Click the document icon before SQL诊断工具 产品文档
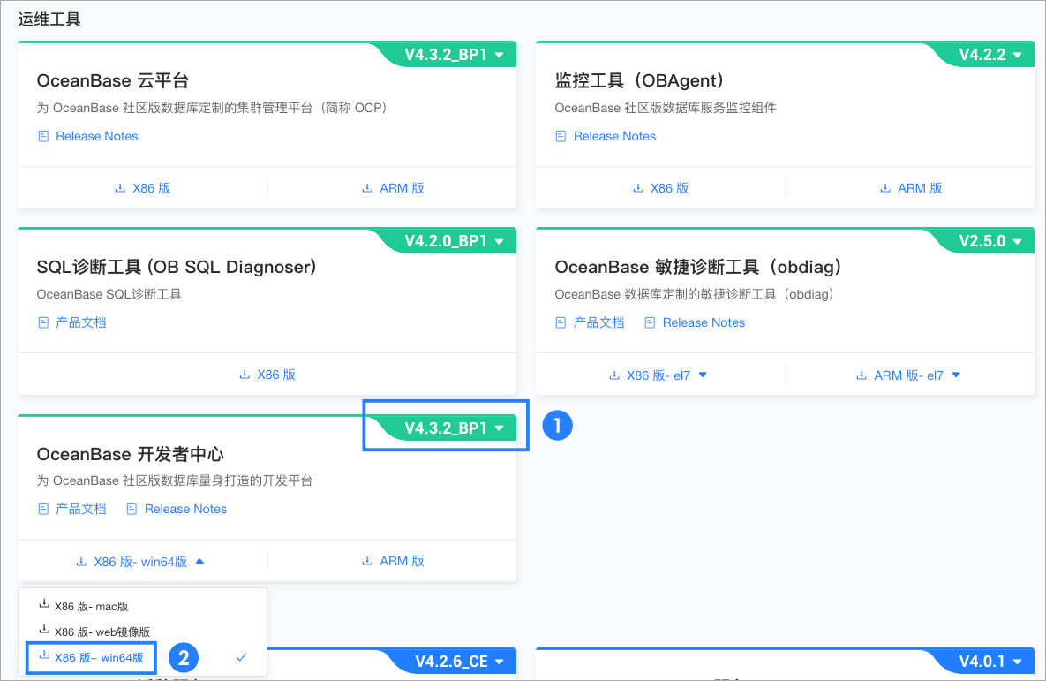The image size is (1046, 681). [43, 322]
